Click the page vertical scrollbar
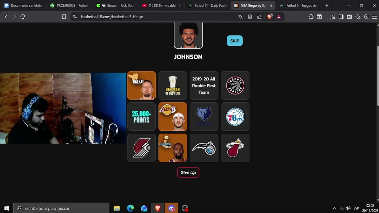Screen dimensions: 379x213 click(378, 75)
